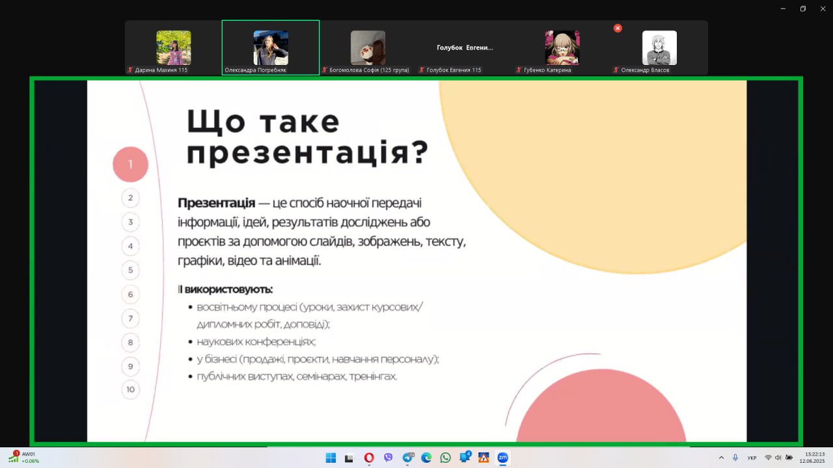This screenshot has height=468, width=833.
Task: Launch Microsoft Edge from taskbar
Action: (426, 458)
